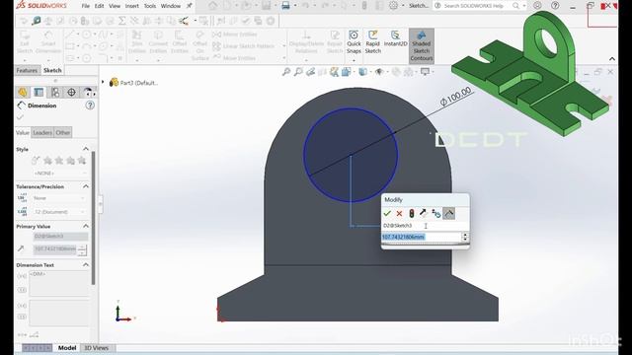Screen dimensions: 632x355
Task: Click Trim Entities tool
Action: pos(137,42)
